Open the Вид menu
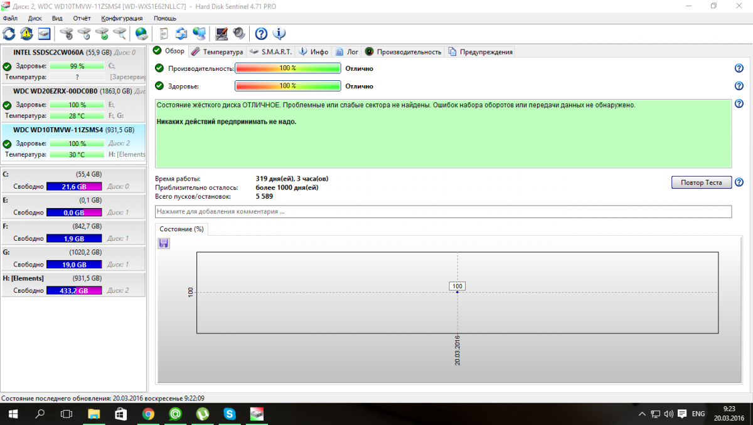 [x=57, y=18]
